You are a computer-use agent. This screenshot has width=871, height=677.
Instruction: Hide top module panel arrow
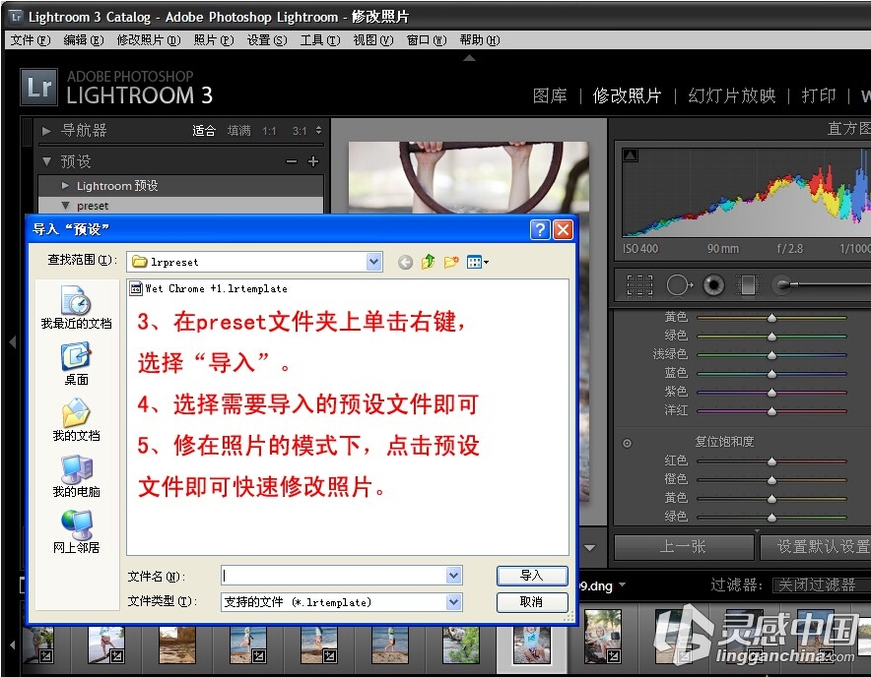click(x=469, y=58)
